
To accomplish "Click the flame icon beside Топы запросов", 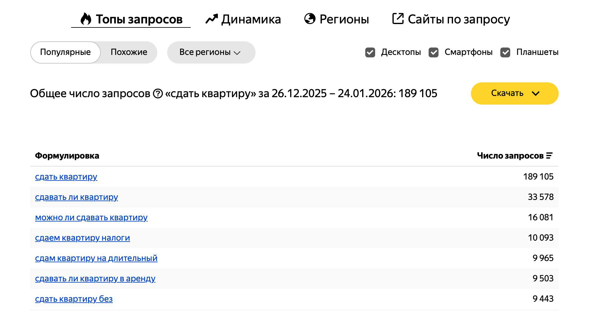I will coord(86,19).
